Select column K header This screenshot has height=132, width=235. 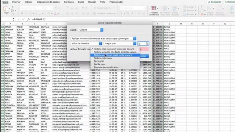[158, 24]
